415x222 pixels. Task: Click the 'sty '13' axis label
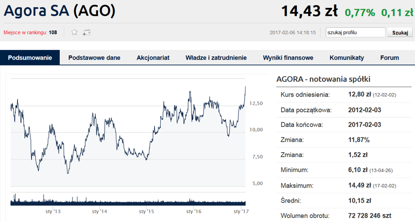click(53, 211)
